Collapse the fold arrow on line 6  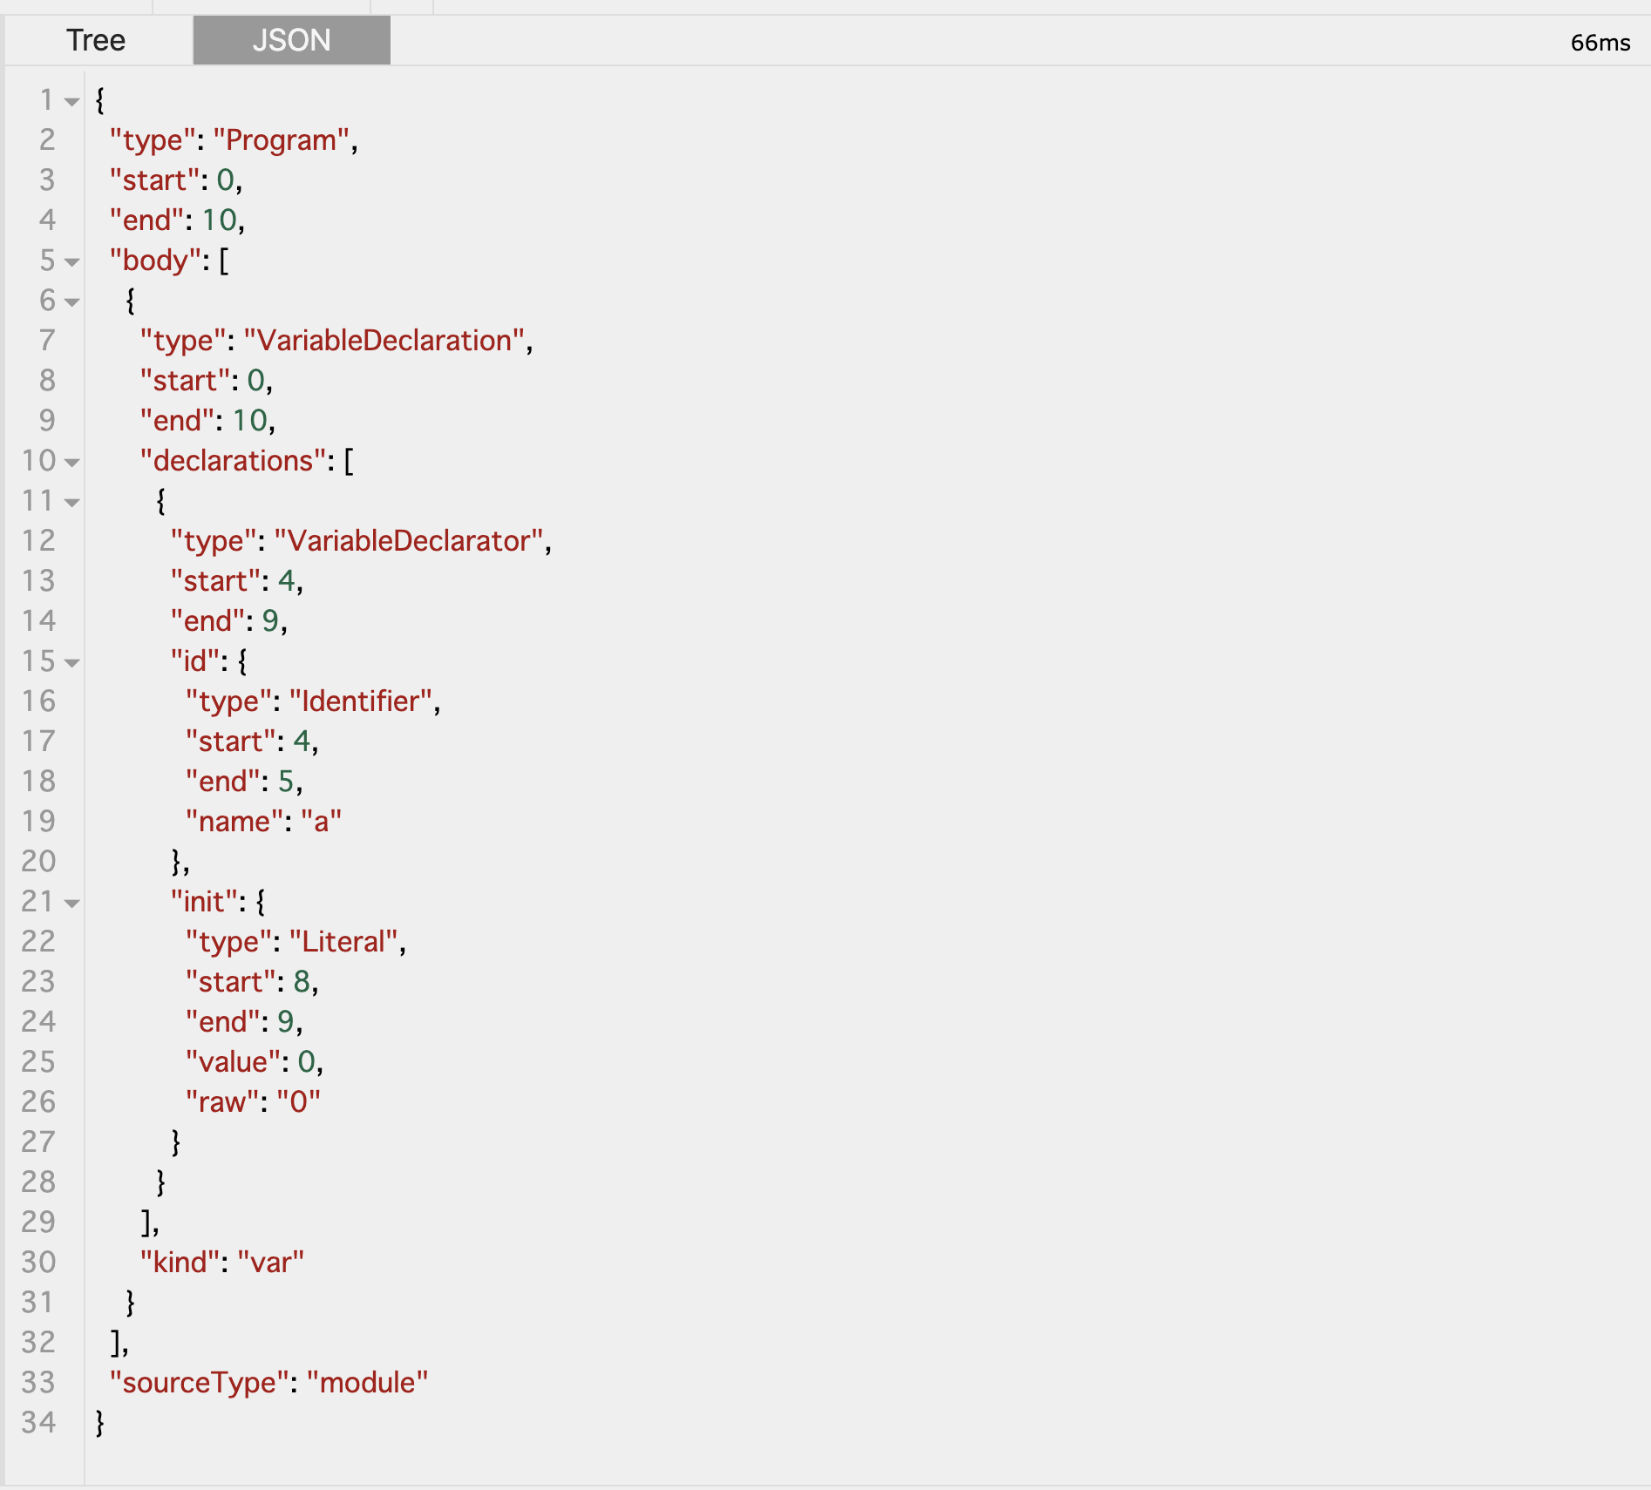click(x=72, y=302)
